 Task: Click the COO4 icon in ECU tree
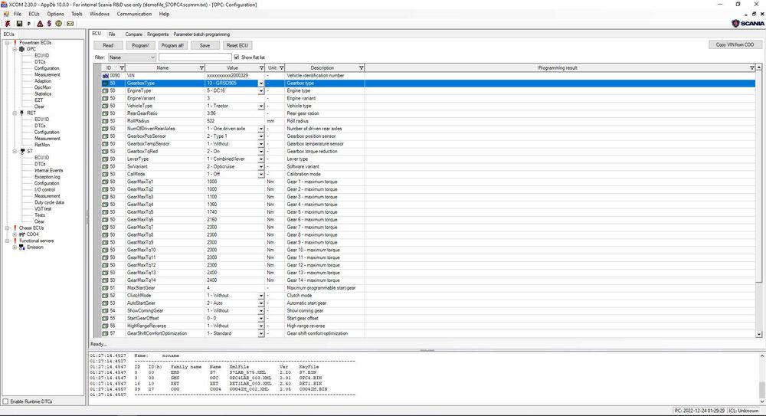pyautogui.click(x=22, y=234)
